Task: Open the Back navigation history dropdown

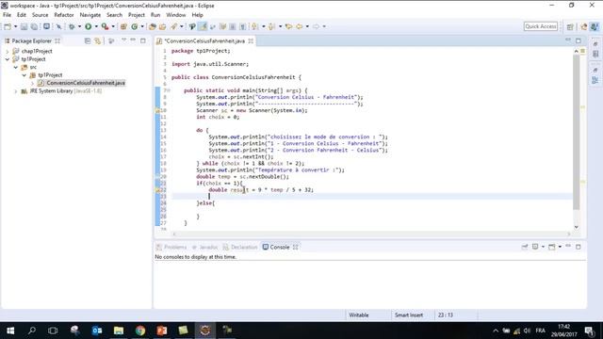Action: click(x=307, y=26)
